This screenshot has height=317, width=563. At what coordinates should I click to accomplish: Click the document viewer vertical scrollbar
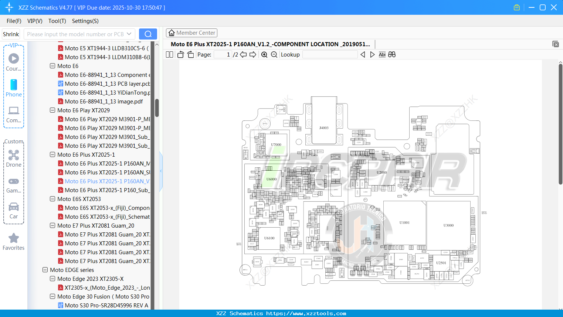(560, 124)
